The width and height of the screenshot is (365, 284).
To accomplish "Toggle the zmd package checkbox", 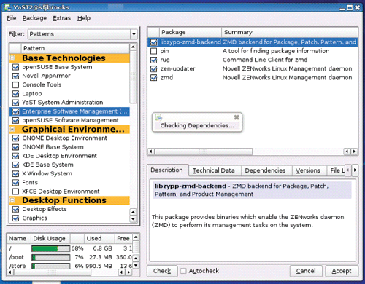I will click(153, 78).
